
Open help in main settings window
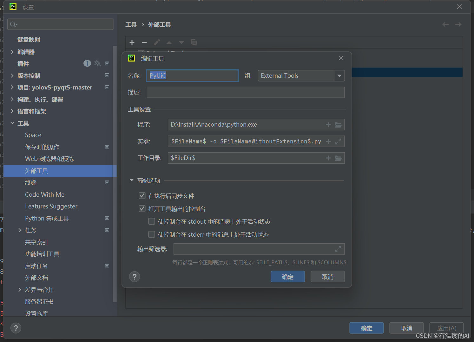tap(16, 328)
